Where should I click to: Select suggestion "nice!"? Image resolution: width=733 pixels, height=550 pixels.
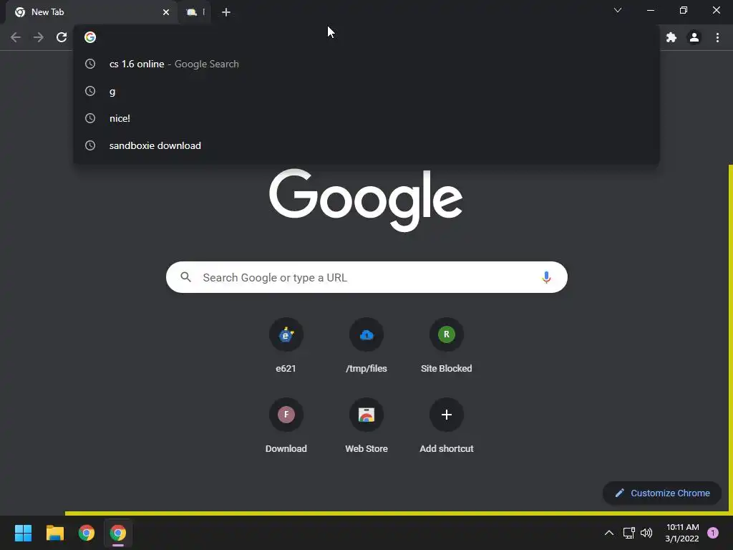366,118
